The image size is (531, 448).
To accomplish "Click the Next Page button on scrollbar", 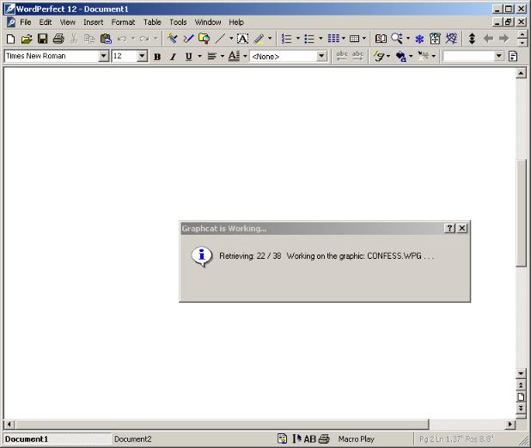I will (521, 408).
